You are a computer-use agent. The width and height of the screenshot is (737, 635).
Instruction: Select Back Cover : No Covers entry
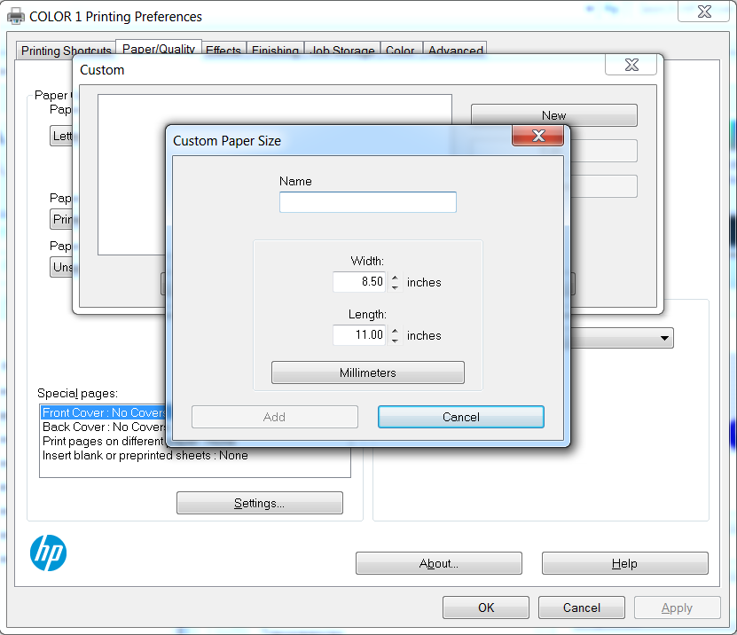104,427
